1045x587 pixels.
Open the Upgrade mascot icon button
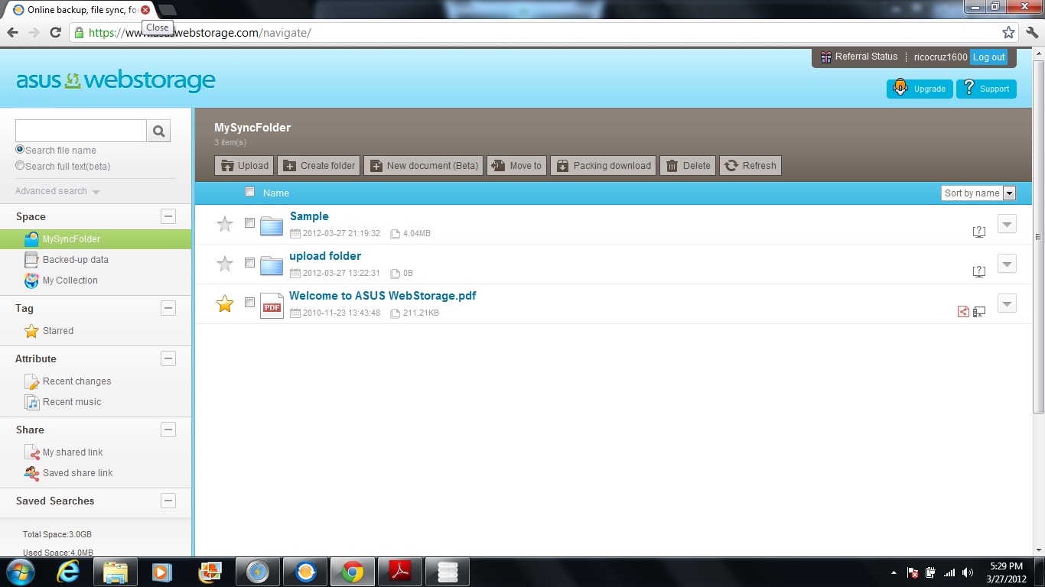pyautogui.click(x=900, y=89)
